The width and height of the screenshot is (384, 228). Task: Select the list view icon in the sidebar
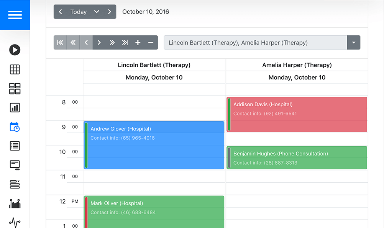click(x=15, y=146)
